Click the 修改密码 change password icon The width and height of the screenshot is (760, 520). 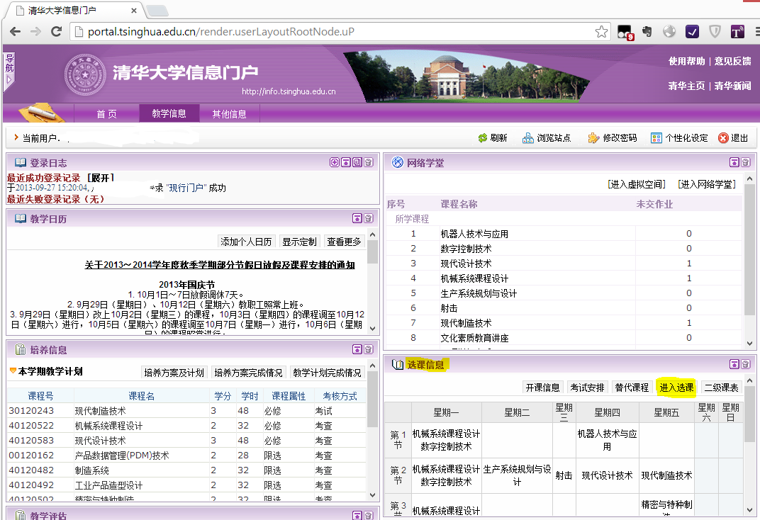[x=593, y=138]
